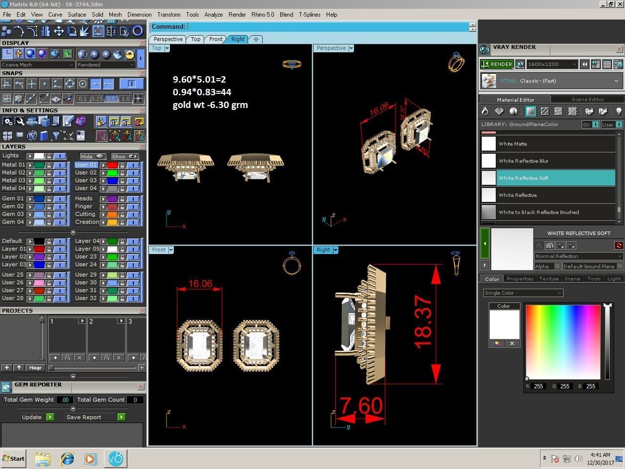Open the 1600x1200 render resolution dropdown
This screenshot has height=469, width=625.
(x=552, y=64)
